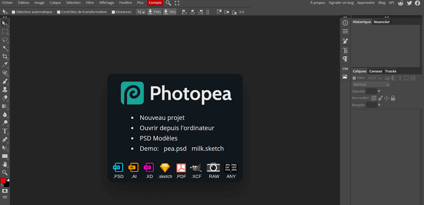
Task: Select the Pen tool
Action: 5,140
